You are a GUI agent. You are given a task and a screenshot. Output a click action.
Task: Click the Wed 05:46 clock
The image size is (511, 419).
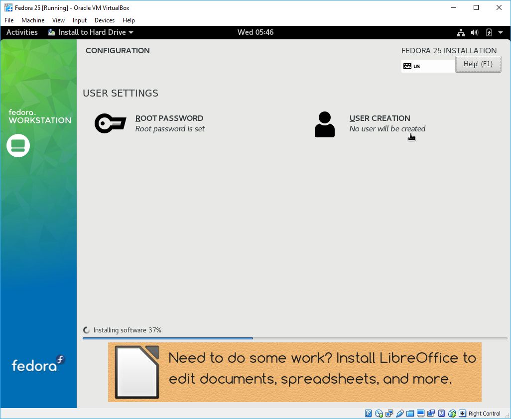[255, 32]
